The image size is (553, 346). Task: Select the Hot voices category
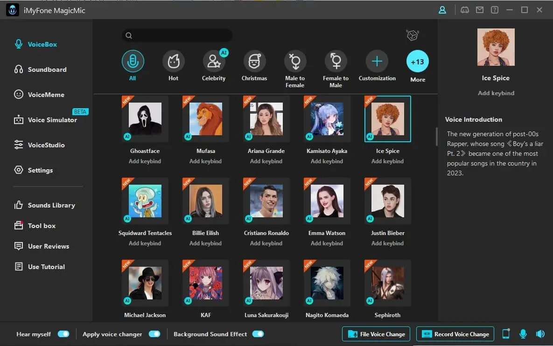tap(173, 66)
